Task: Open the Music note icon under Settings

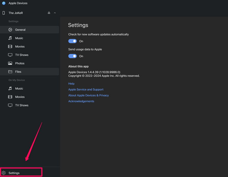Action: 10,38
